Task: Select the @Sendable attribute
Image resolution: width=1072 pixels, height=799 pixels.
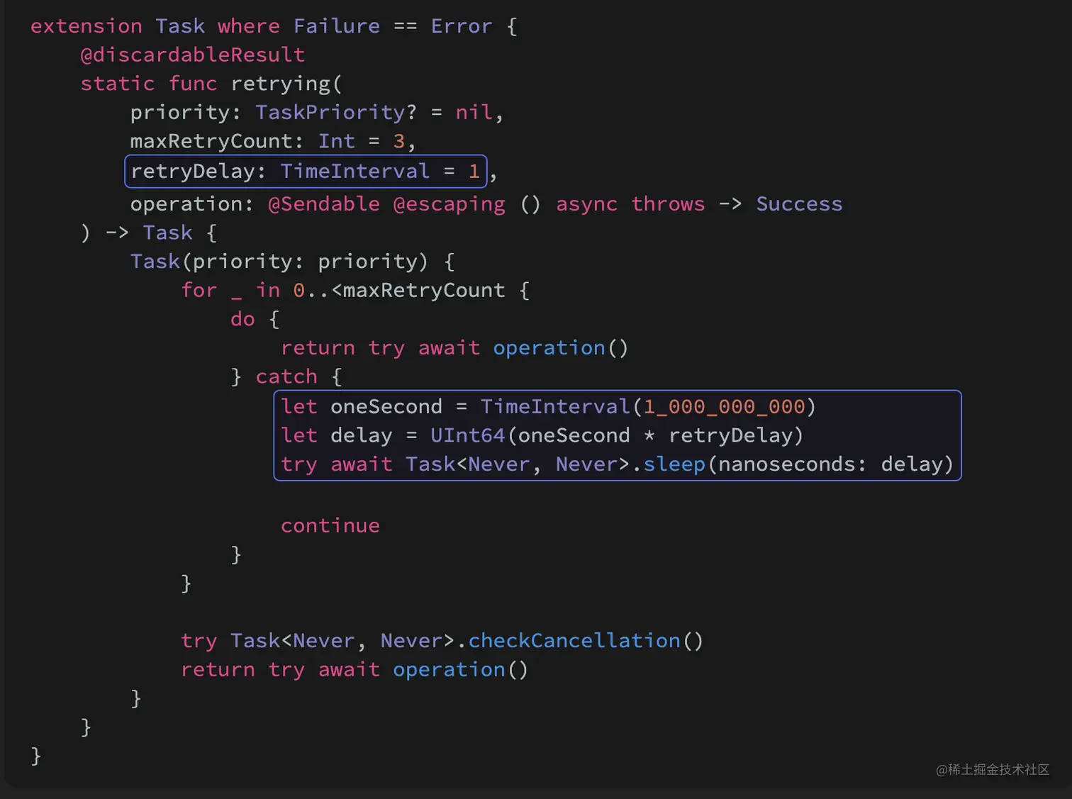Action: 324,203
